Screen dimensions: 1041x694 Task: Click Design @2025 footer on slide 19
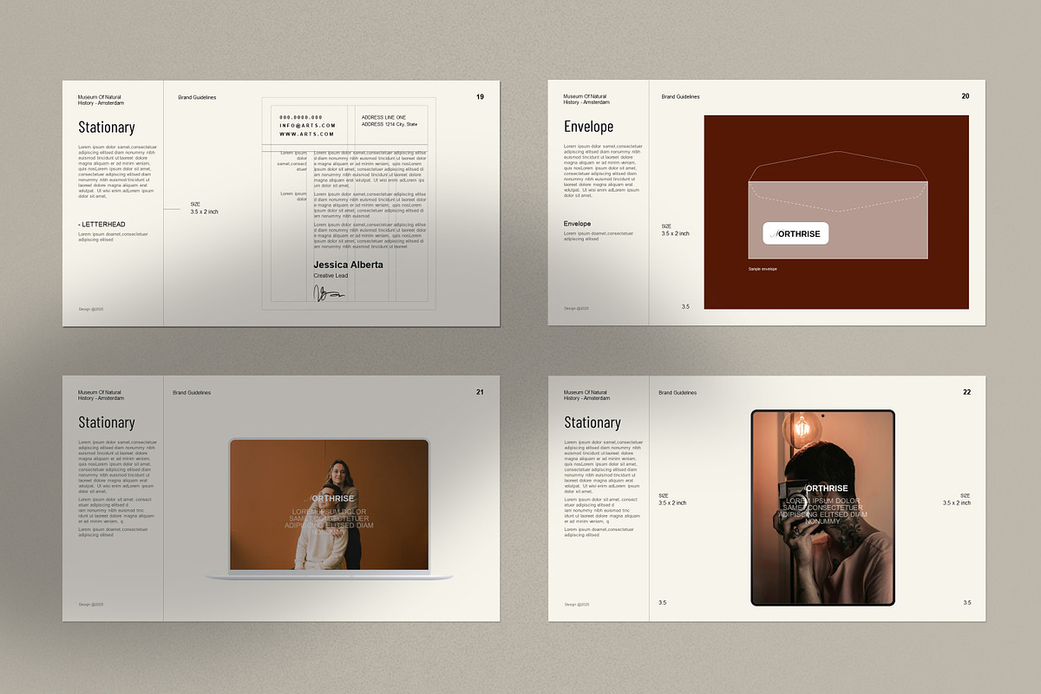[x=91, y=308]
